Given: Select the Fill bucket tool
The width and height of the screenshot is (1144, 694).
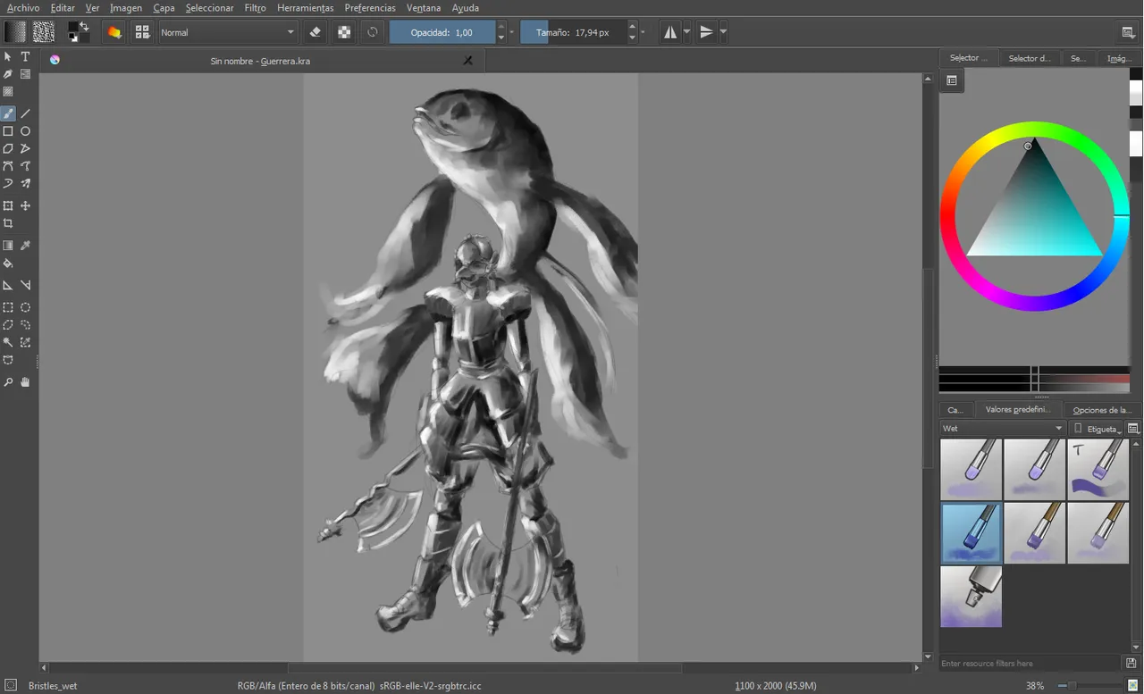Looking at the screenshot, I should pos(8,263).
